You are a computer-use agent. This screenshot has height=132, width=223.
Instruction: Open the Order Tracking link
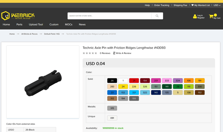[x=162, y=5]
